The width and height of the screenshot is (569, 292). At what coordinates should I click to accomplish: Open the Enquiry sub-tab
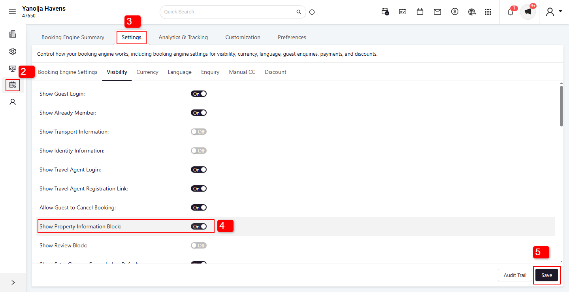click(x=210, y=72)
